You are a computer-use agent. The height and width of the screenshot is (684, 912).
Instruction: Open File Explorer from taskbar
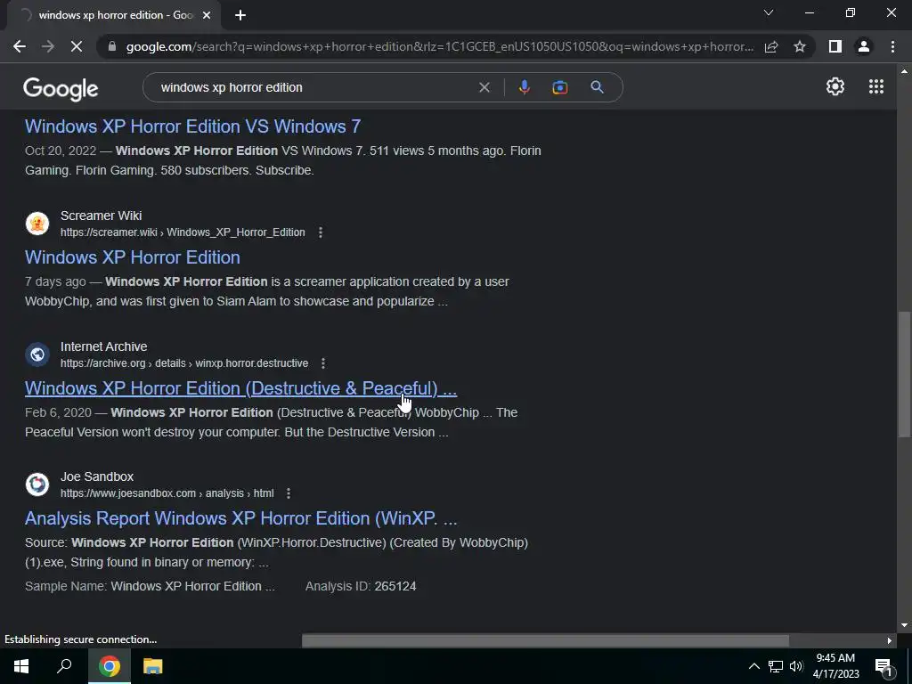click(153, 666)
